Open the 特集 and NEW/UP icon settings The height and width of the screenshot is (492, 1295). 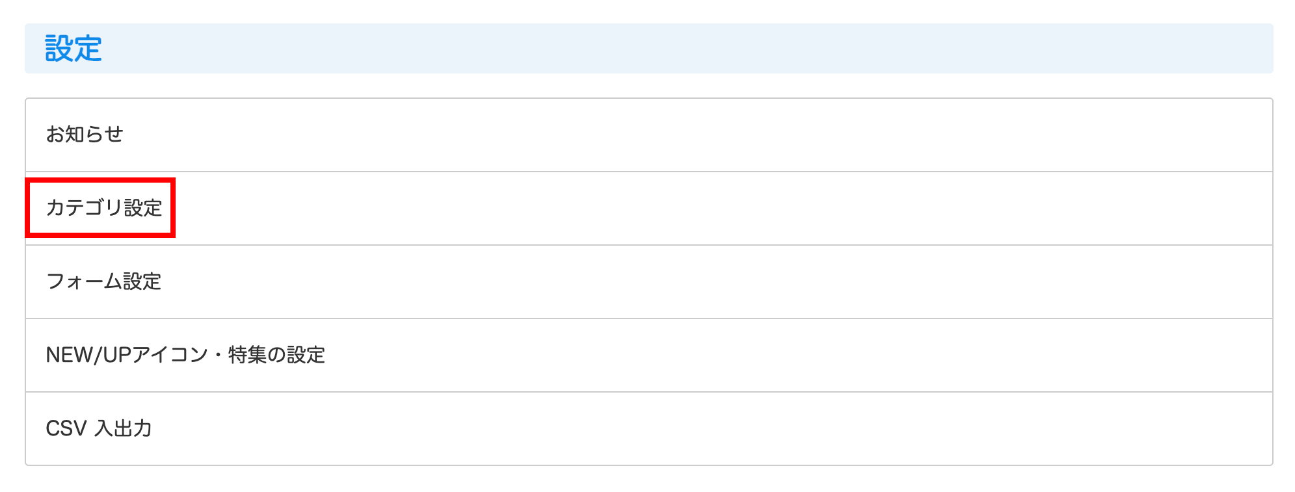click(185, 355)
